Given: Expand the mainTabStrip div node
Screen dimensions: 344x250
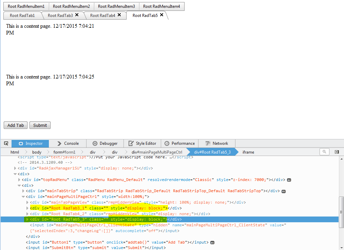Looking at the screenshot, I should (23, 191).
